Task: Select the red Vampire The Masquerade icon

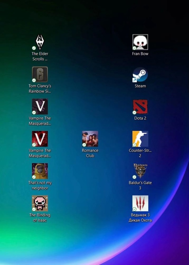Action: coord(40,139)
